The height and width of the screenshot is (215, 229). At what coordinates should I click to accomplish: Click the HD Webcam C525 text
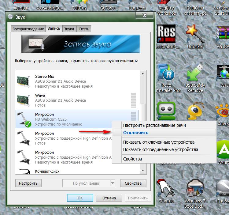(51, 119)
